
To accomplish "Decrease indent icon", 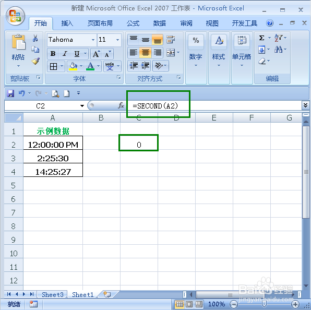I will click(134, 65).
